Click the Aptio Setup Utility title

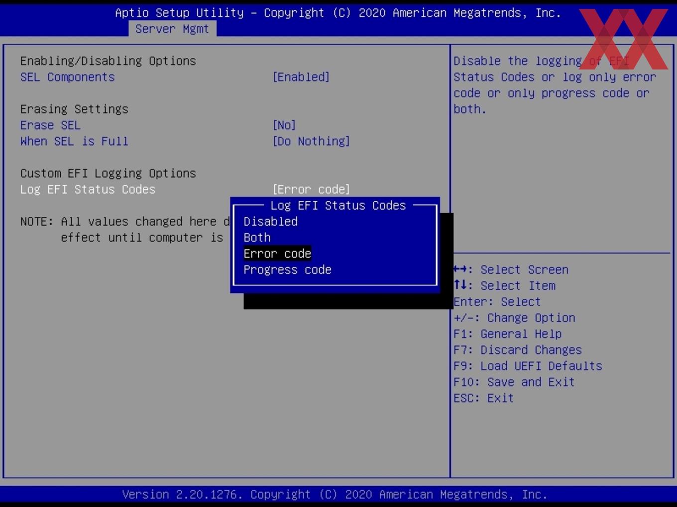[x=338, y=13]
